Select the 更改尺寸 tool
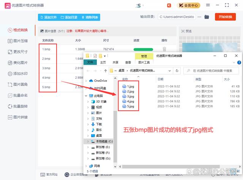Screen dimensions: 243x180 click(x=18, y=52)
